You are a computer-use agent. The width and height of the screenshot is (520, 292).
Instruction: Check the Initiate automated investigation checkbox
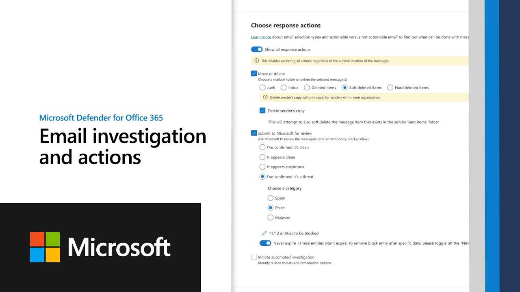tap(254, 257)
